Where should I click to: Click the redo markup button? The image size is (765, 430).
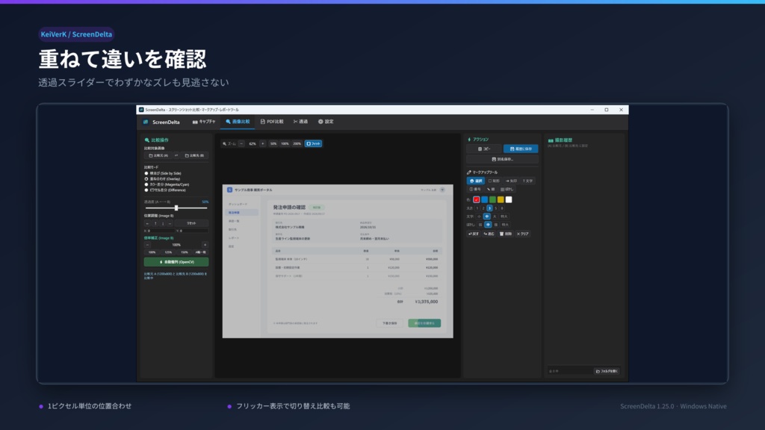489,234
